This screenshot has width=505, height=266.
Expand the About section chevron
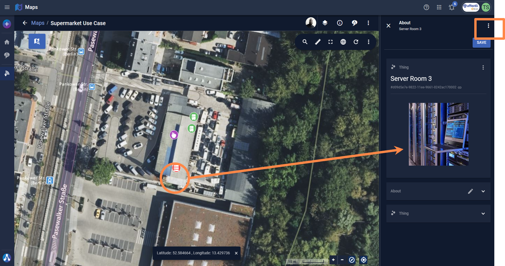pyautogui.click(x=483, y=191)
